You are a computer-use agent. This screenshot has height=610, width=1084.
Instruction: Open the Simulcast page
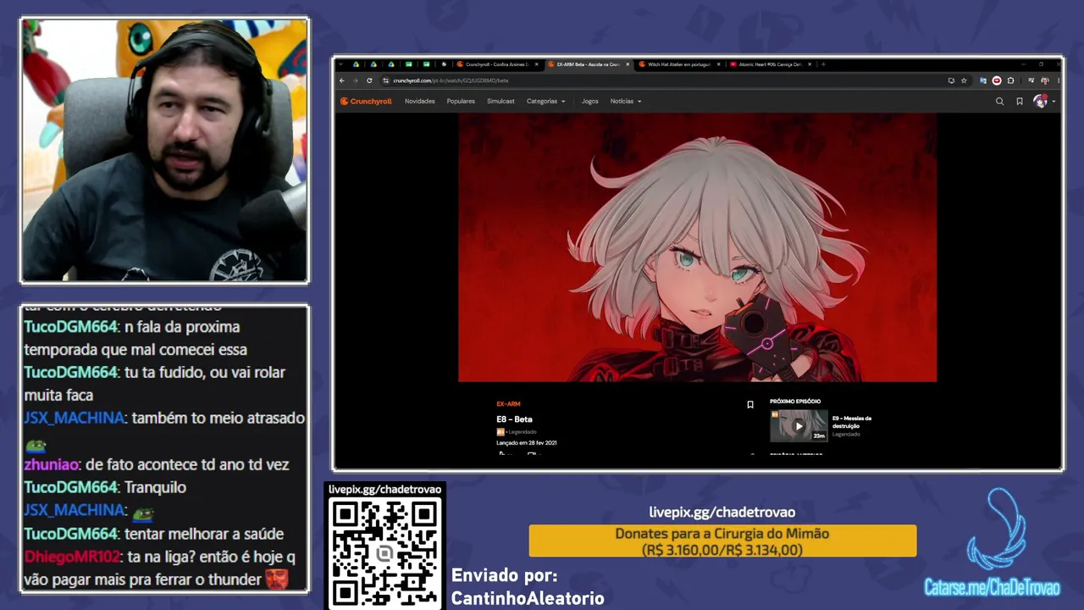[501, 102]
